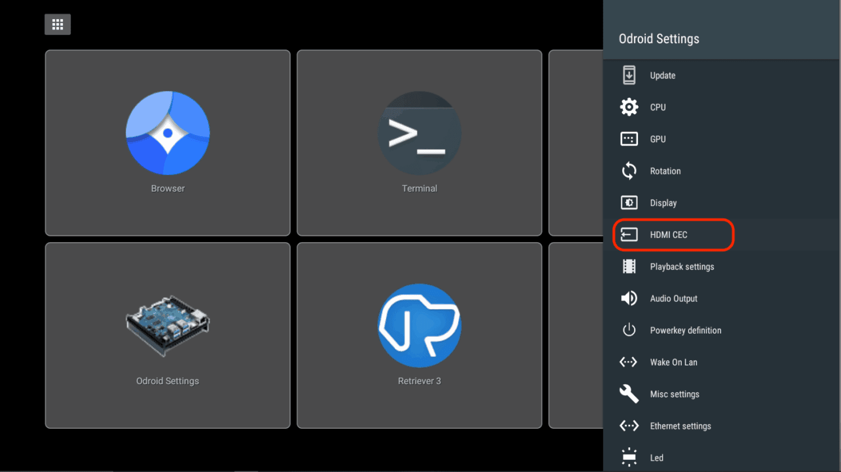Viewport: 841px width, 472px height.
Task: Open the apps grid icon
Action: click(58, 25)
